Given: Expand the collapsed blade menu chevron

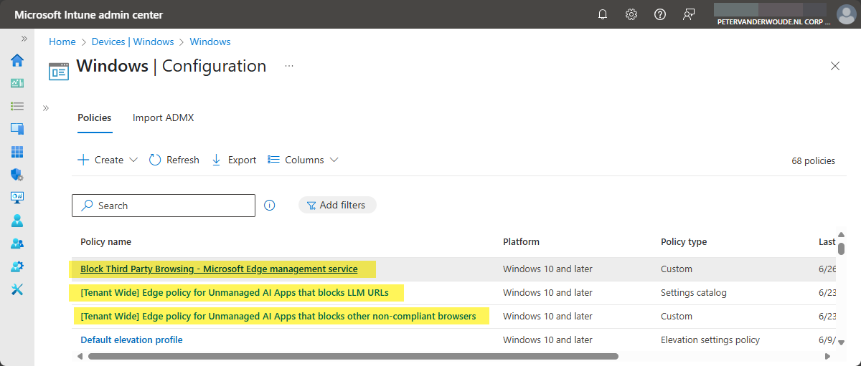Looking at the screenshot, I should pyautogui.click(x=46, y=108).
